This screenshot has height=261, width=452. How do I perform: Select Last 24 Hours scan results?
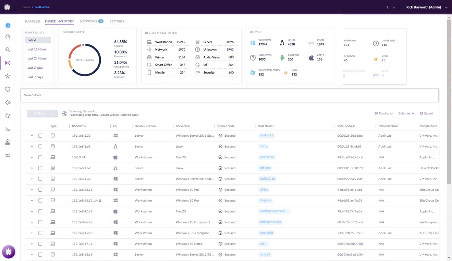point(37,58)
